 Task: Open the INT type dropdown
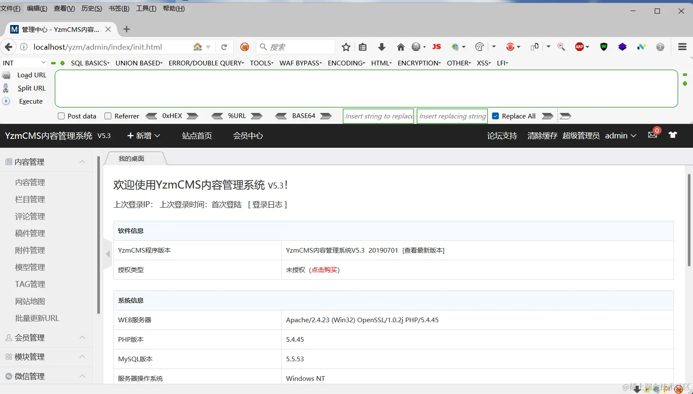point(24,63)
